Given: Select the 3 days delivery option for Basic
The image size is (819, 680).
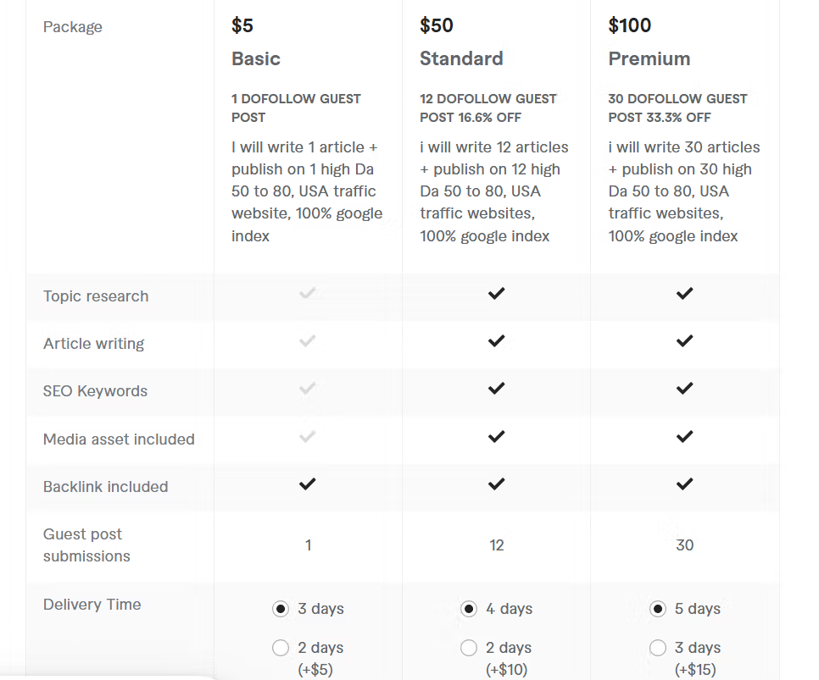Looking at the screenshot, I should (x=281, y=609).
